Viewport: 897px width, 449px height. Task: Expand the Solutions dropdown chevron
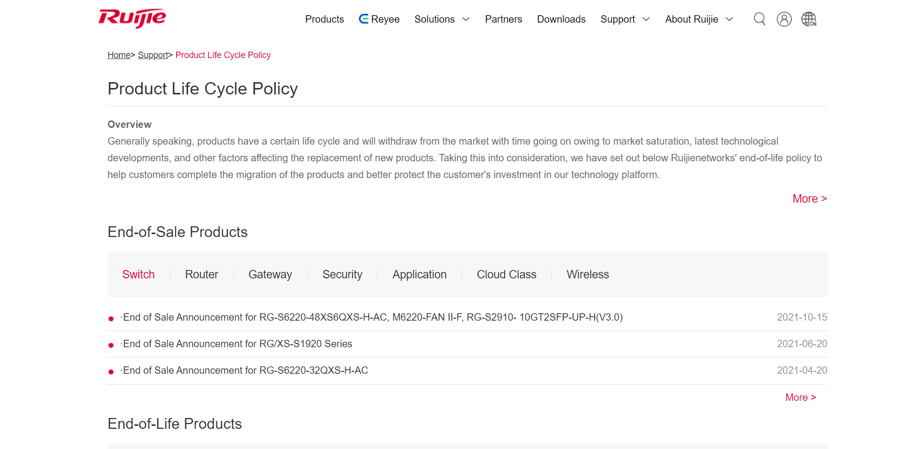tap(466, 19)
